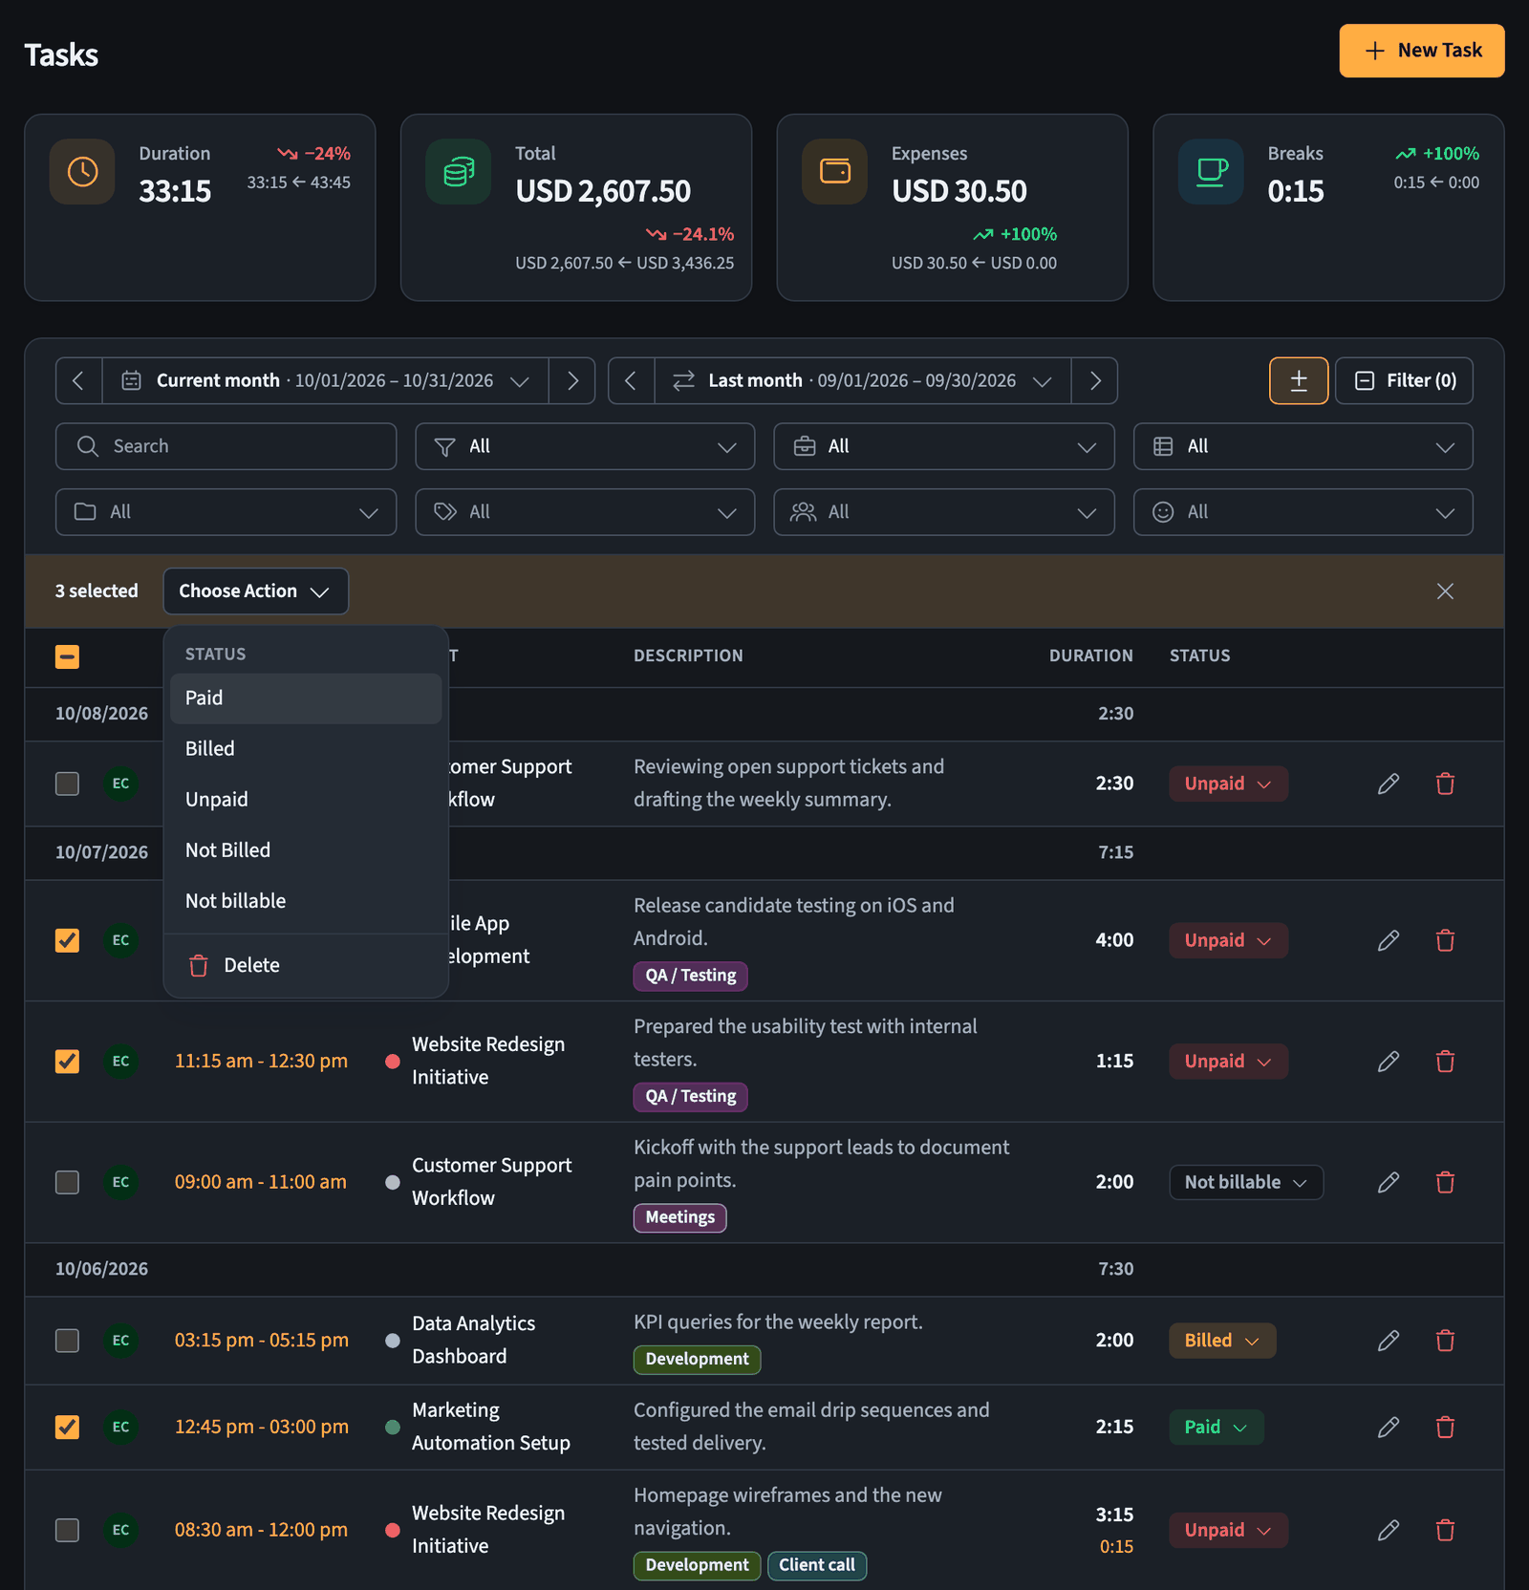Open the Not billable status dropdown

tap(1246, 1182)
